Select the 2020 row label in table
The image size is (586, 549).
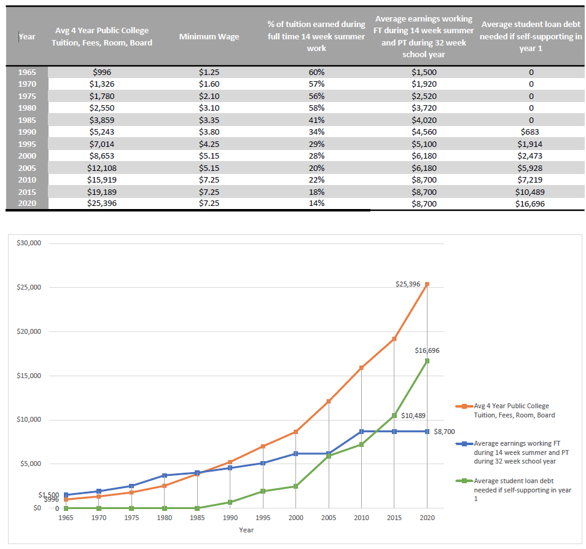click(27, 203)
